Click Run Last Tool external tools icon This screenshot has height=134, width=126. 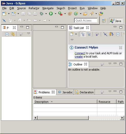click(x=60, y=14)
